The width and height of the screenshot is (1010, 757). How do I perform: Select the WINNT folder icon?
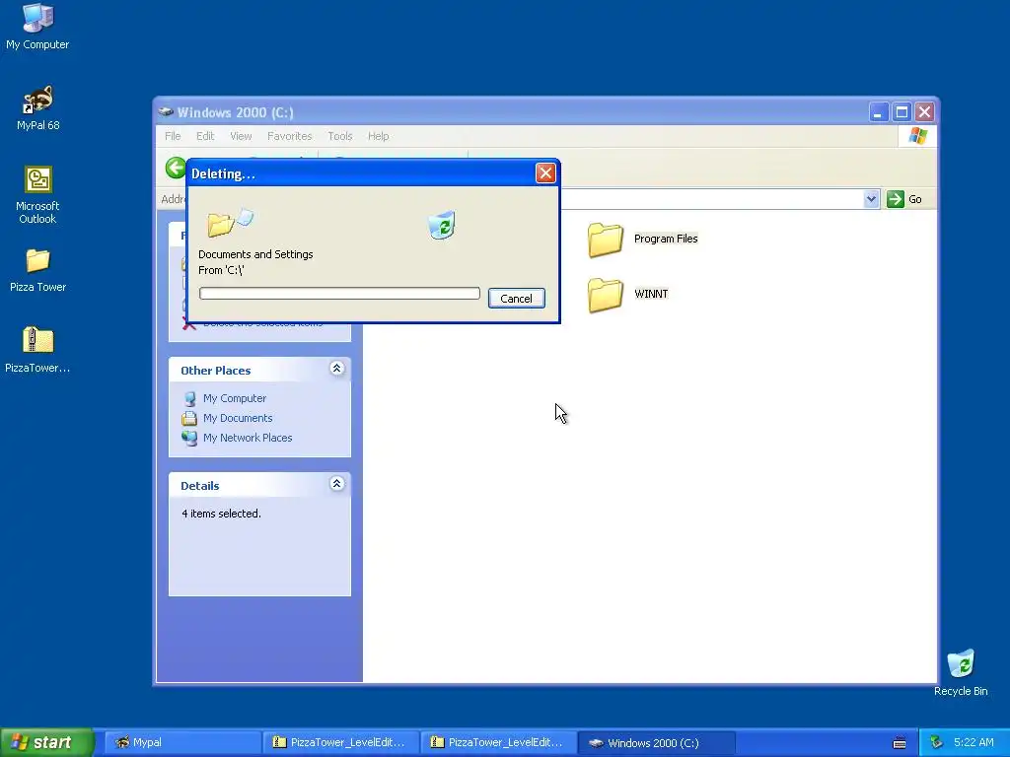click(606, 295)
